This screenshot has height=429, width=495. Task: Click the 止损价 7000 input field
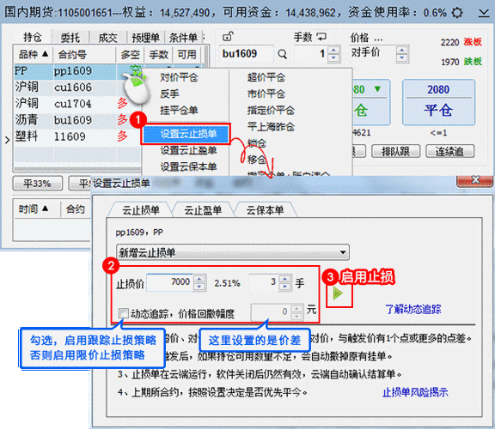[x=170, y=282]
